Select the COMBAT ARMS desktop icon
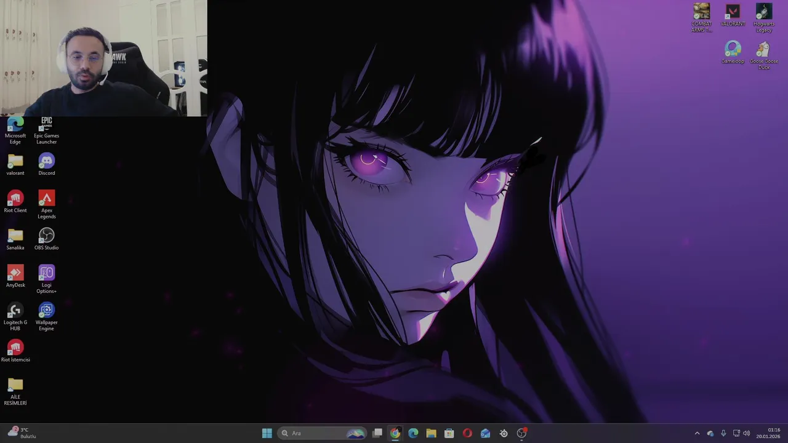 pos(701,18)
